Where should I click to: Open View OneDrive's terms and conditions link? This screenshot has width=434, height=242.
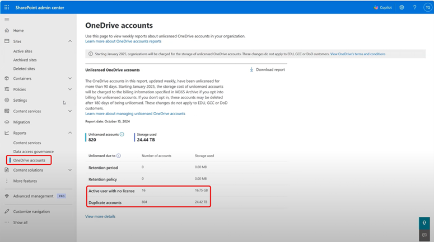pyautogui.click(x=358, y=54)
